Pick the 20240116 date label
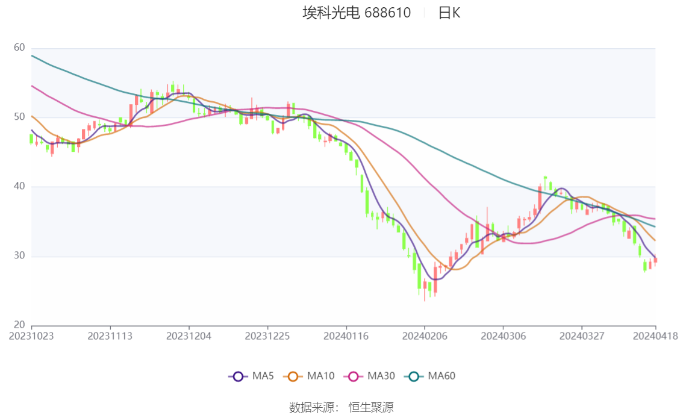The width and height of the screenshot is (683, 415). (x=346, y=336)
